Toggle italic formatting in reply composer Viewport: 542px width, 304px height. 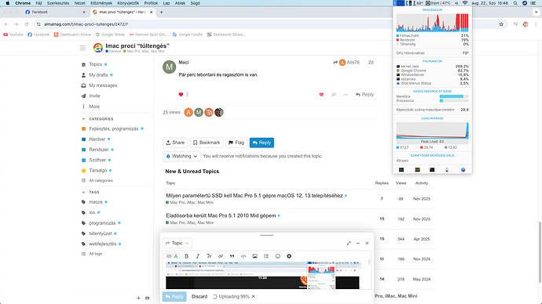tap(198, 256)
